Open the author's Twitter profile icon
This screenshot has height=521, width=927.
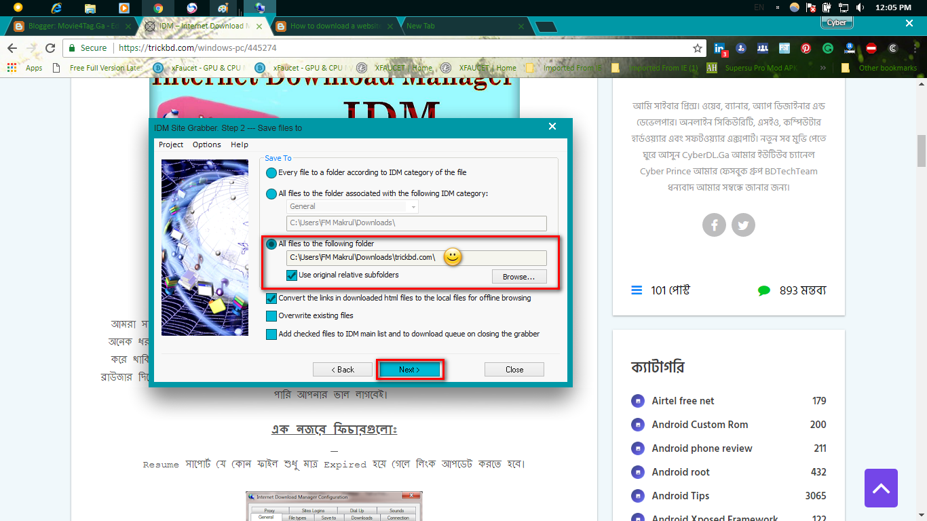[x=743, y=225]
